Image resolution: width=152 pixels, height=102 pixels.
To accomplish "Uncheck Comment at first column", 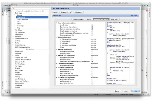I will (x=92, y=27).
